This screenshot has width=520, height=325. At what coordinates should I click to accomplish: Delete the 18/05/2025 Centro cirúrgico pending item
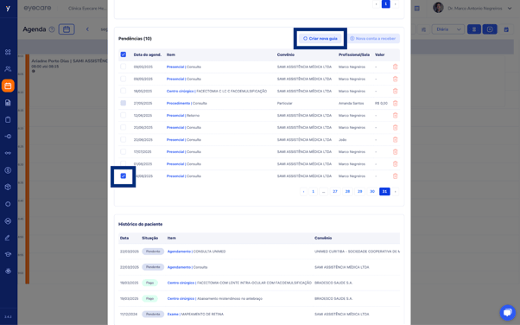395,91
